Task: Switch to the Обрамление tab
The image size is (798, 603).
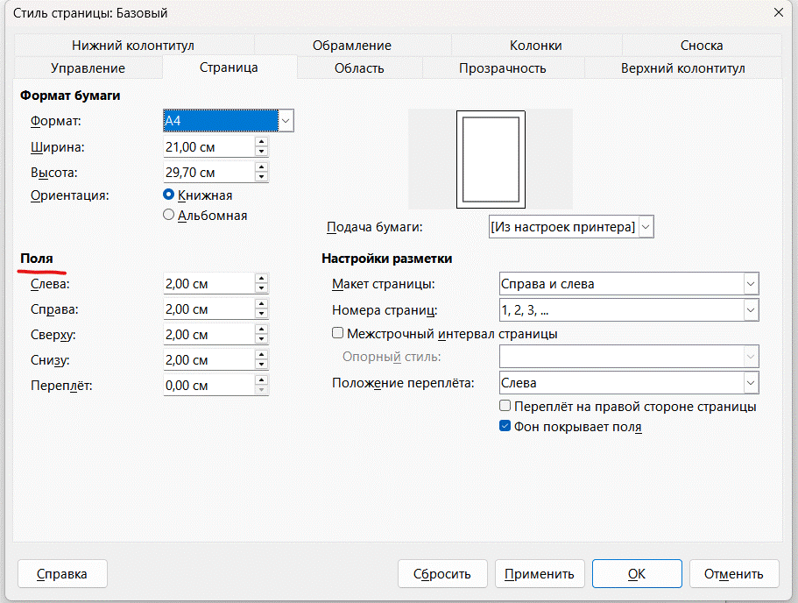Action: [x=351, y=46]
